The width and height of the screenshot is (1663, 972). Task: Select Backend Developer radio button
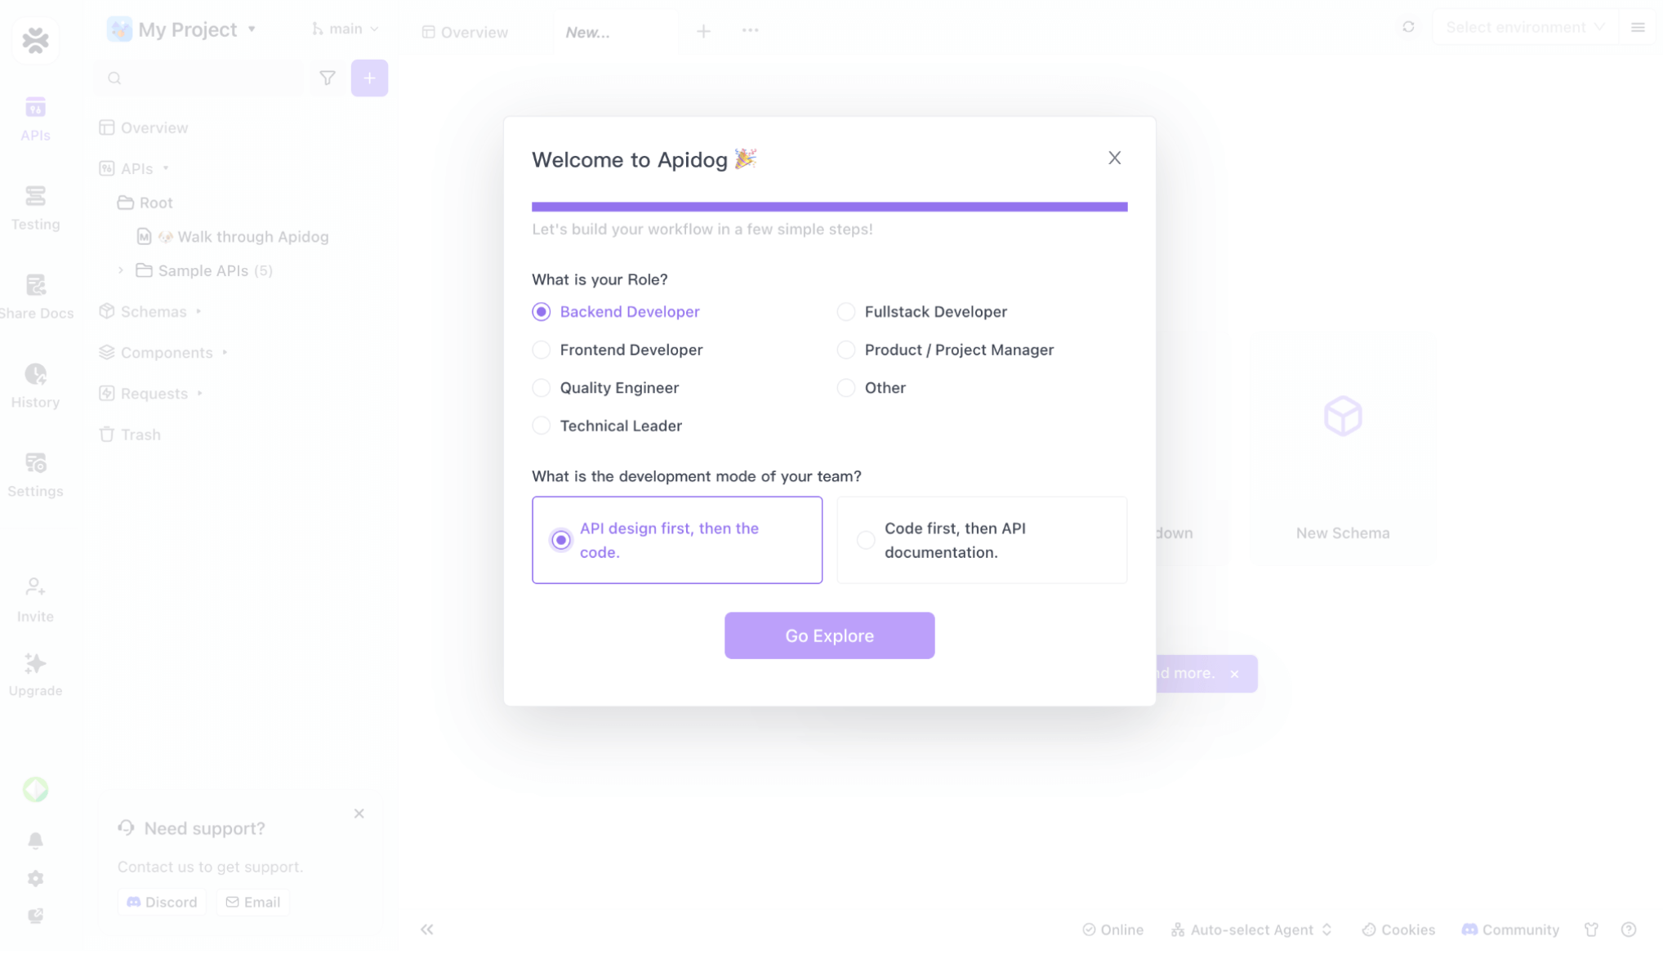542,311
